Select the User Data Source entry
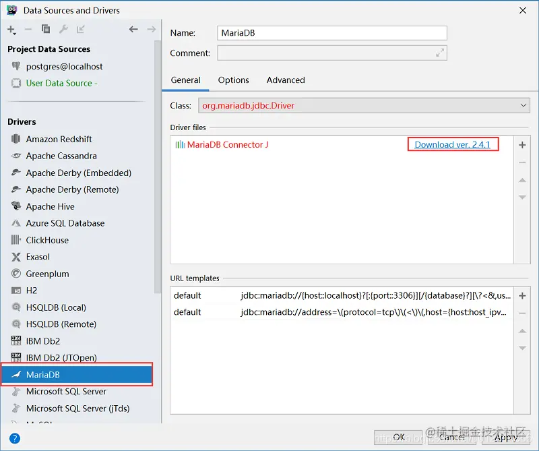 [x=61, y=83]
